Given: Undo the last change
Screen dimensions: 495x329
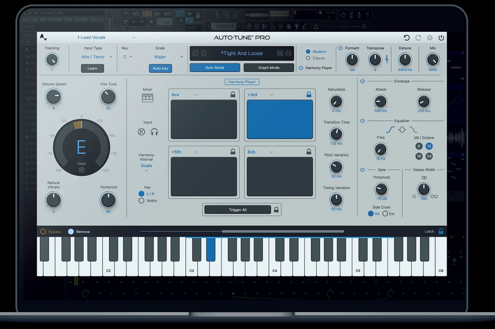Looking at the screenshot, I should click(x=407, y=38).
